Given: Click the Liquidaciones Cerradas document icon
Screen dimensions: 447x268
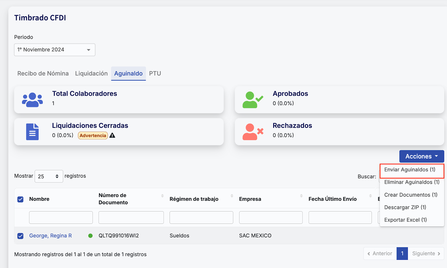Looking at the screenshot, I should [x=32, y=132].
